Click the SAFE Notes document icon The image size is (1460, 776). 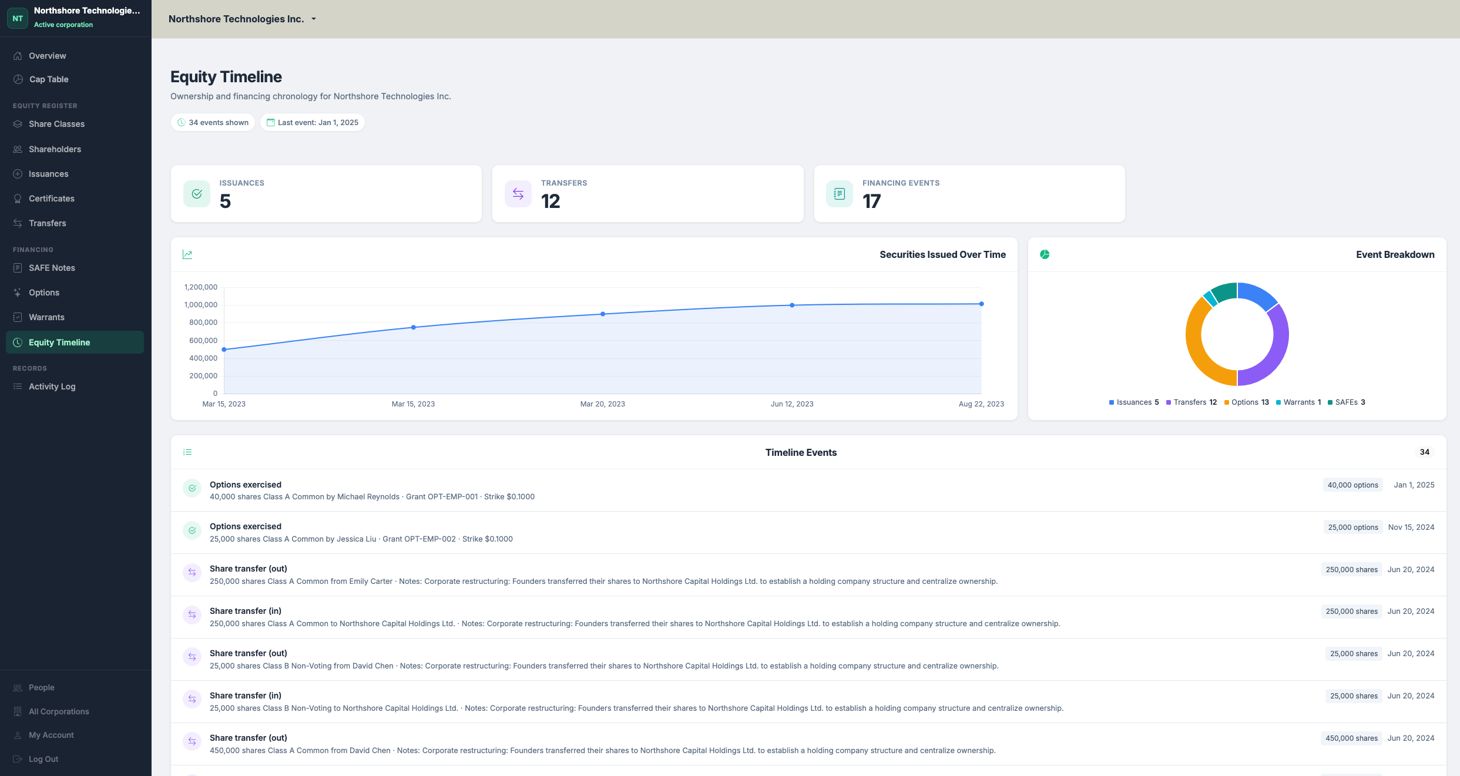pyautogui.click(x=18, y=268)
